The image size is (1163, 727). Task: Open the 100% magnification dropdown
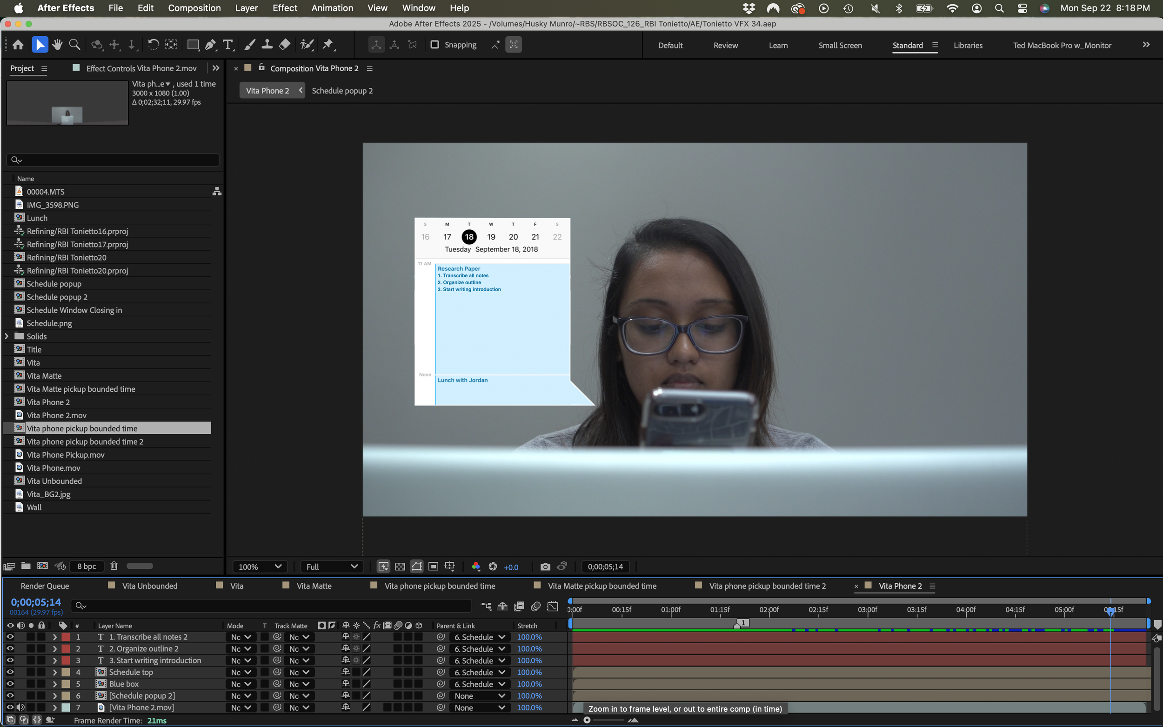click(x=260, y=567)
